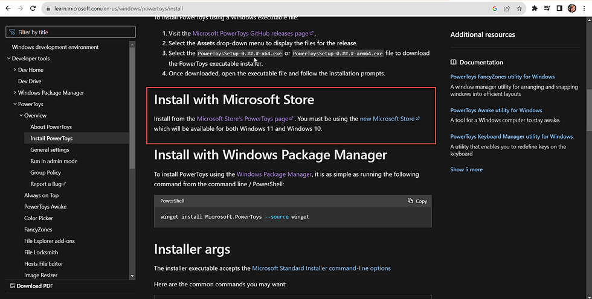
Task: Open the Chrome profile avatar
Action: [x=571, y=9]
